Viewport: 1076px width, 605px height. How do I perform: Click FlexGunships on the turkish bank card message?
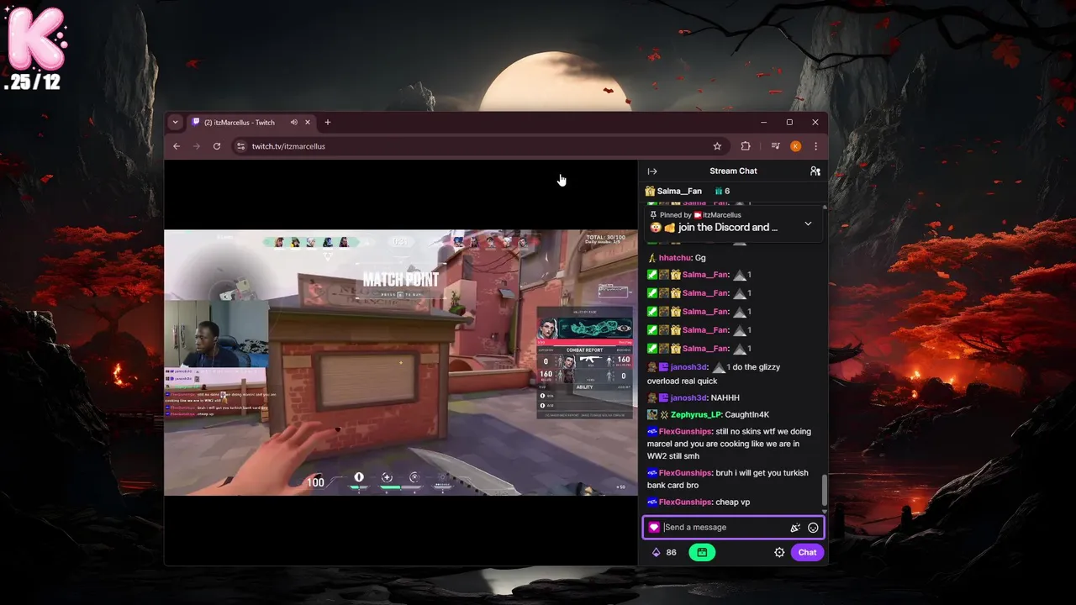click(685, 473)
